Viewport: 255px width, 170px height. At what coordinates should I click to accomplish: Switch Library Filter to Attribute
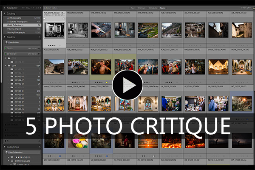142,8
